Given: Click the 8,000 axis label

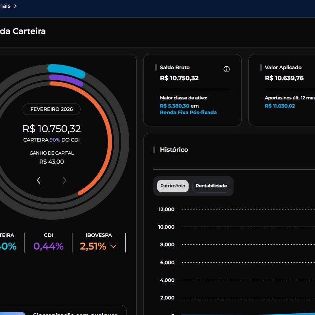Looking at the screenshot, I should coord(167,245).
